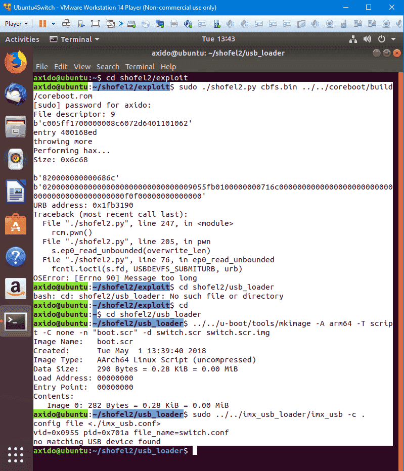Enter VMware full screen mode
404x471 pixels.
tap(95, 24)
